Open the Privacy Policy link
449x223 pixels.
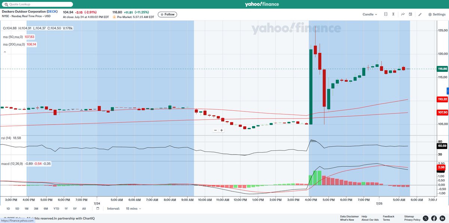tap(412, 220)
